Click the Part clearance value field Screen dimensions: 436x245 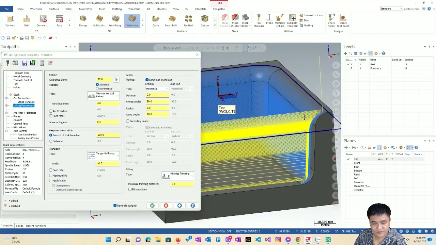(x=108, y=103)
